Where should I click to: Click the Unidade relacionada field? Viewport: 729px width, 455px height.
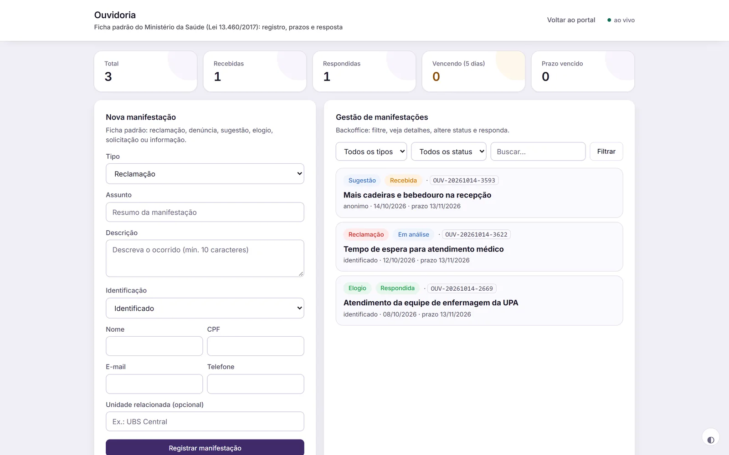point(205,421)
